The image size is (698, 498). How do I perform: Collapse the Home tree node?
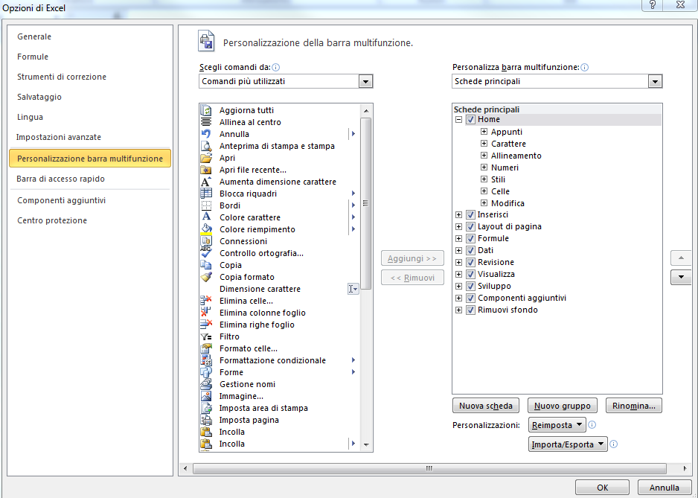click(458, 119)
